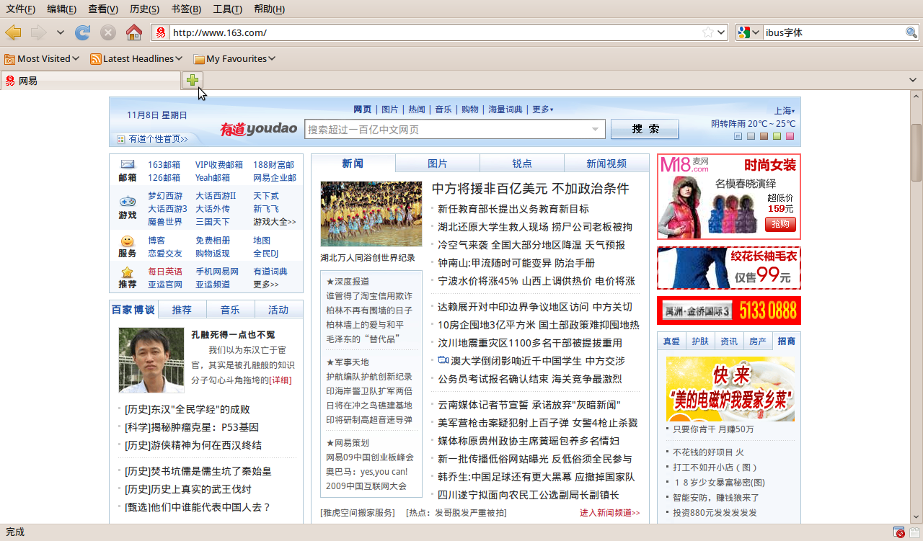The image size is (923, 541).
Task: Open the My Favourites bookmarks folder
Action: click(x=234, y=58)
